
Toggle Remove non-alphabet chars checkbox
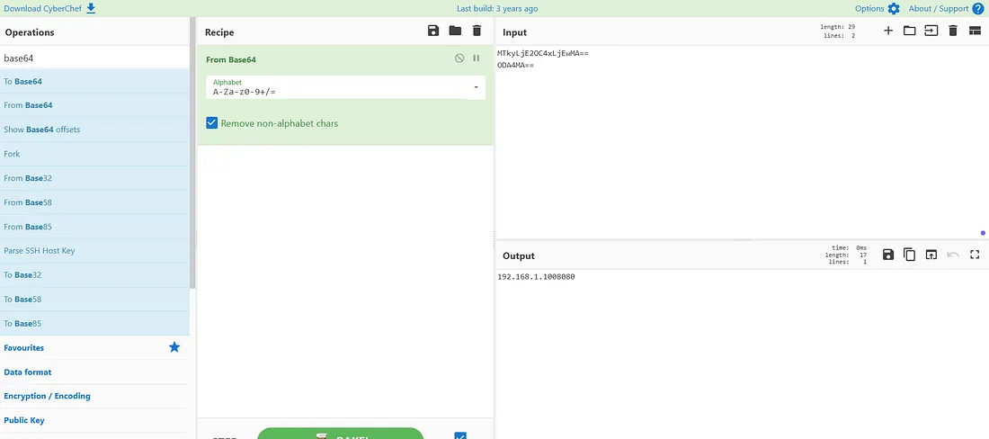pyautogui.click(x=212, y=123)
